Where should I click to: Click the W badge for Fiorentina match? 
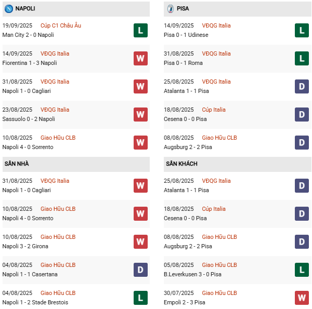pyautogui.click(x=140, y=58)
